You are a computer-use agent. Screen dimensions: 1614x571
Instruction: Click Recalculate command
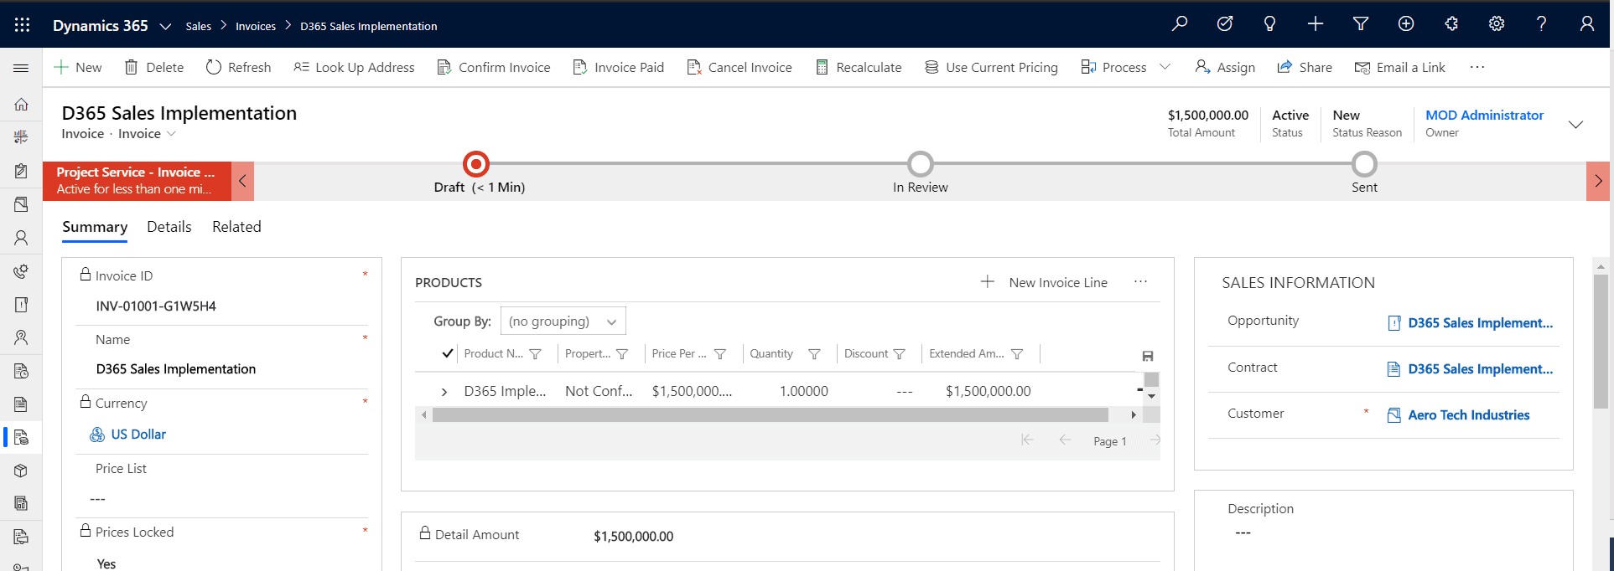tap(859, 67)
